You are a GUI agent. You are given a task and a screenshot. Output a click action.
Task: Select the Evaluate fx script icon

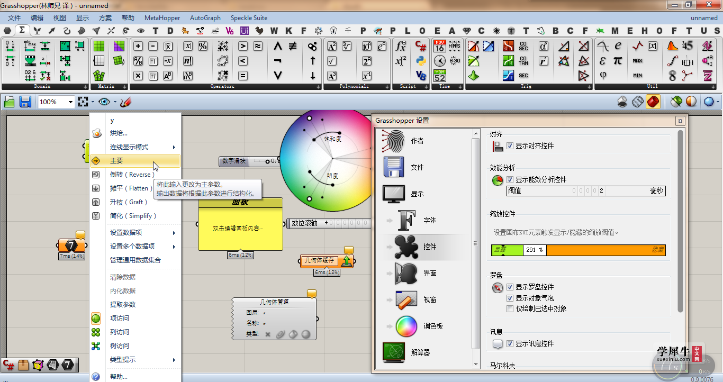(x=401, y=46)
